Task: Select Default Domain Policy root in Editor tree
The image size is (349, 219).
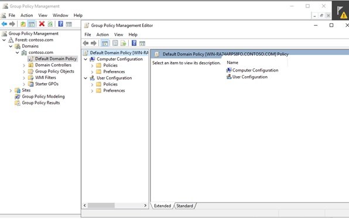Action: pos(119,53)
